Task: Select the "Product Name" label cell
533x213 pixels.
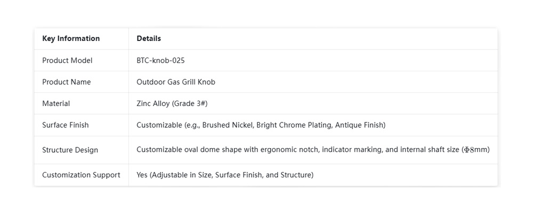Action: (x=67, y=82)
